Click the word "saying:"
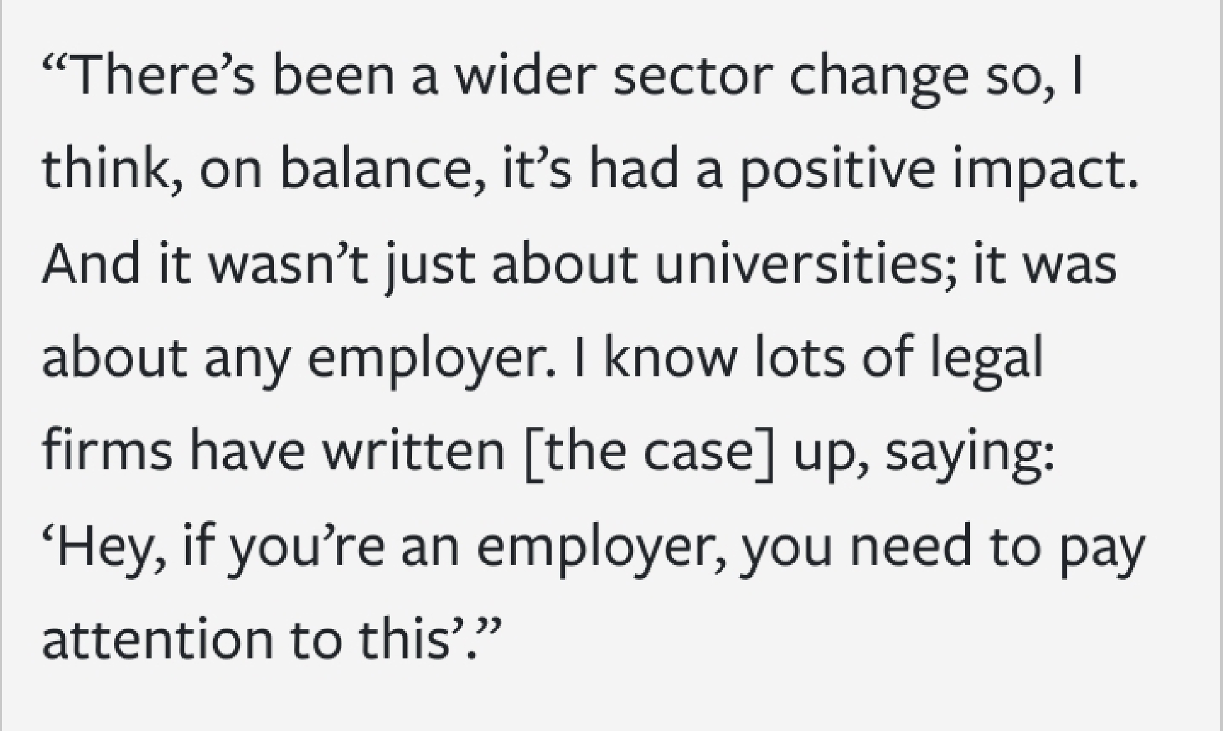 point(969,453)
